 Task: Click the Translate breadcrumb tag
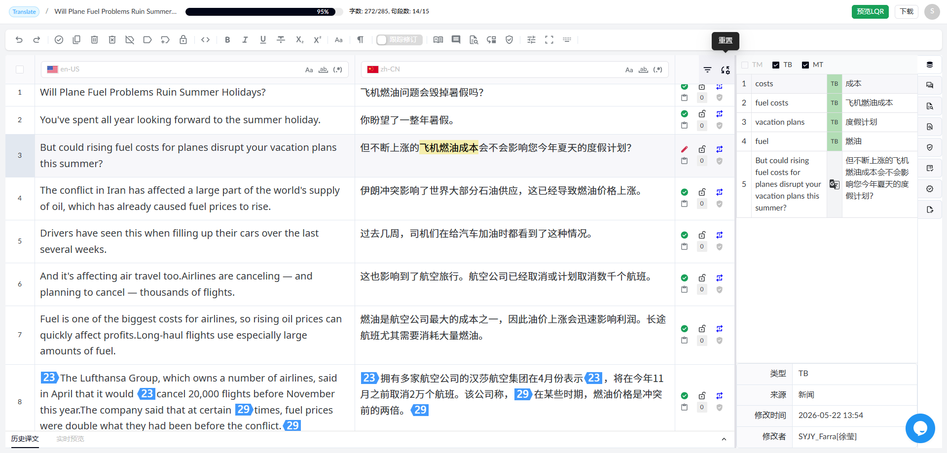click(24, 12)
